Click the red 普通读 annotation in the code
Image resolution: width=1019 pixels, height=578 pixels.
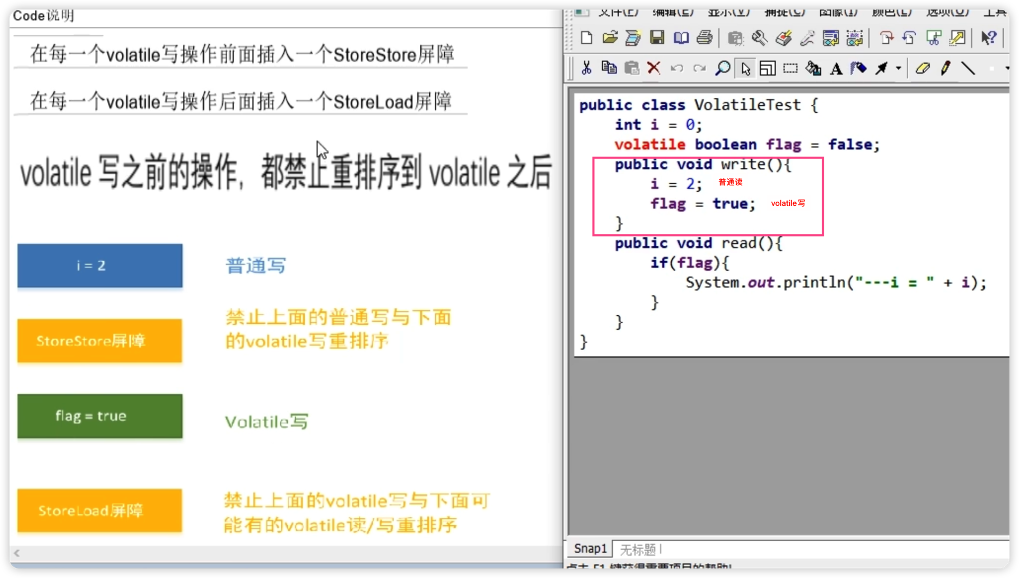coord(730,182)
